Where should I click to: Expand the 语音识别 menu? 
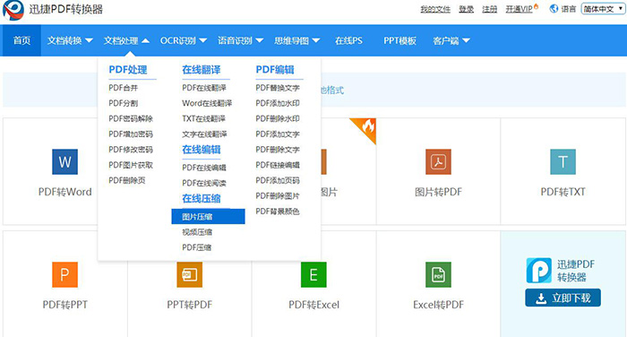(x=240, y=40)
